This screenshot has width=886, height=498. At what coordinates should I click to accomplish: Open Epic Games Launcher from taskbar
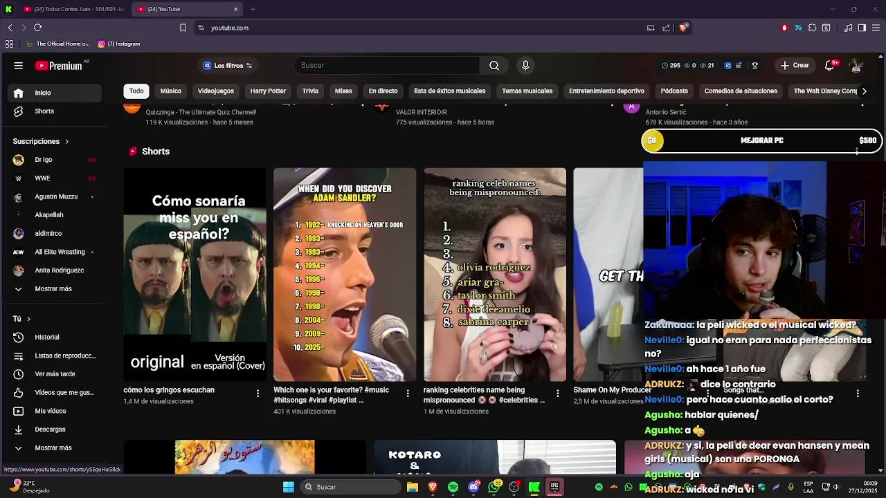coord(554,487)
